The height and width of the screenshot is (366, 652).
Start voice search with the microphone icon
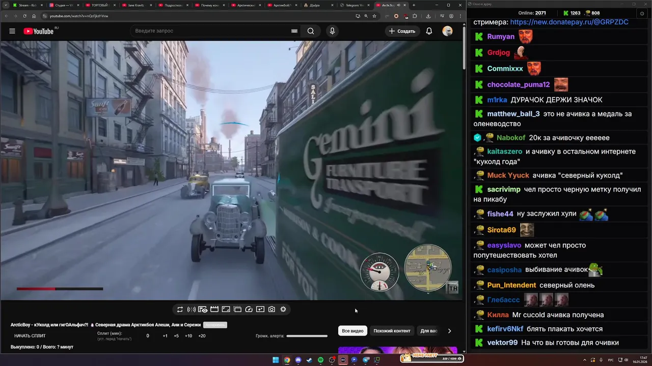tap(332, 31)
